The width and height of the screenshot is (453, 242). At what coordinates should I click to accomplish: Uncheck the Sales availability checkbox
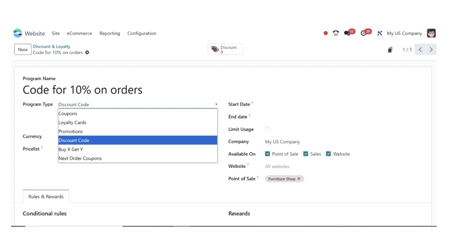coord(306,154)
